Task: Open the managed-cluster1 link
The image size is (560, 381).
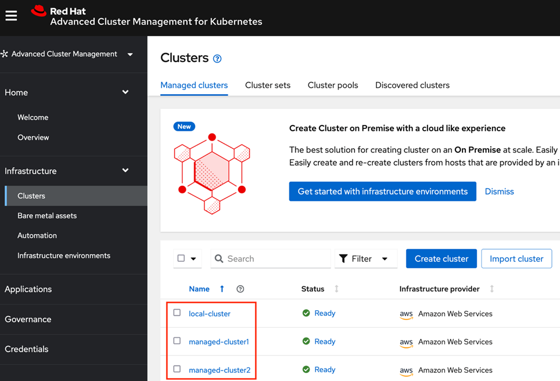Action: (219, 342)
